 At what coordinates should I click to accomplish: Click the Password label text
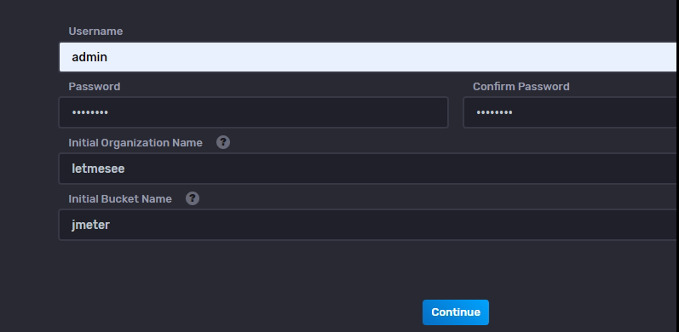click(95, 87)
